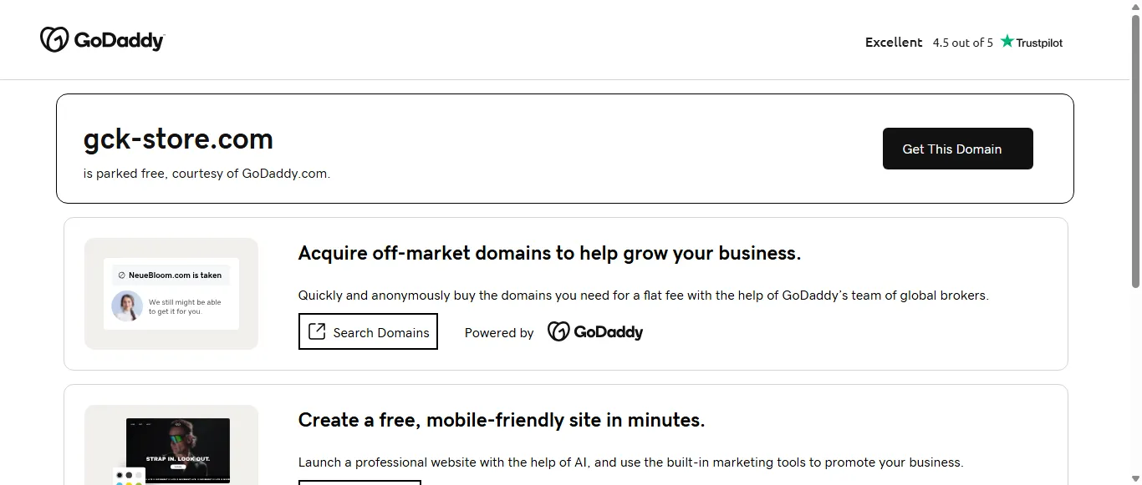Click the green Trustpilot star icon
The height and width of the screenshot is (485, 1142).
[1007, 41]
